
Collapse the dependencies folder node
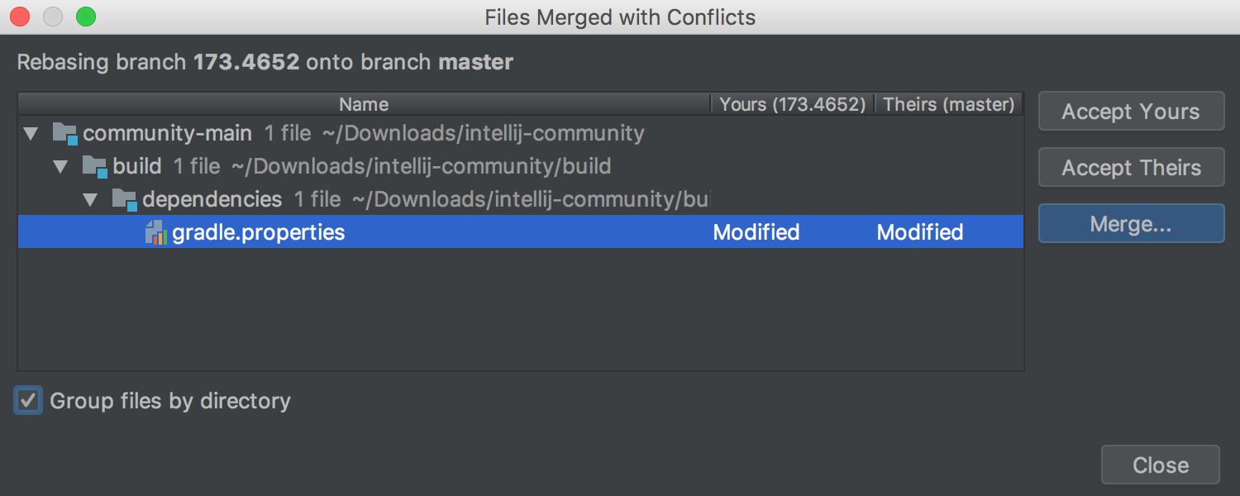click(91, 199)
